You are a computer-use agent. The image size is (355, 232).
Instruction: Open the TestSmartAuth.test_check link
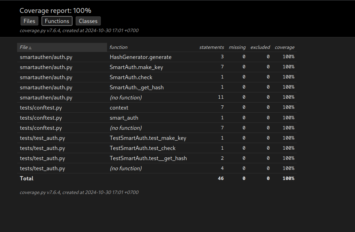click(x=143, y=148)
